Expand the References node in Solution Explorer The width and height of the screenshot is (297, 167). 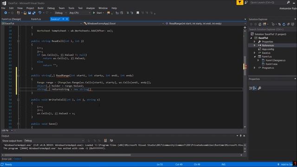pyautogui.click(x=255, y=45)
